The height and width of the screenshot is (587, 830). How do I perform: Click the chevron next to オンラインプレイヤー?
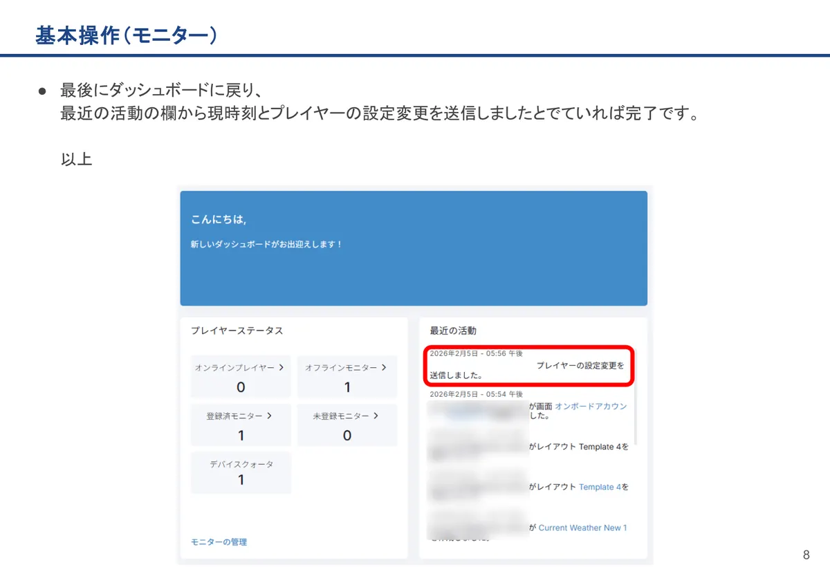coord(281,368)
